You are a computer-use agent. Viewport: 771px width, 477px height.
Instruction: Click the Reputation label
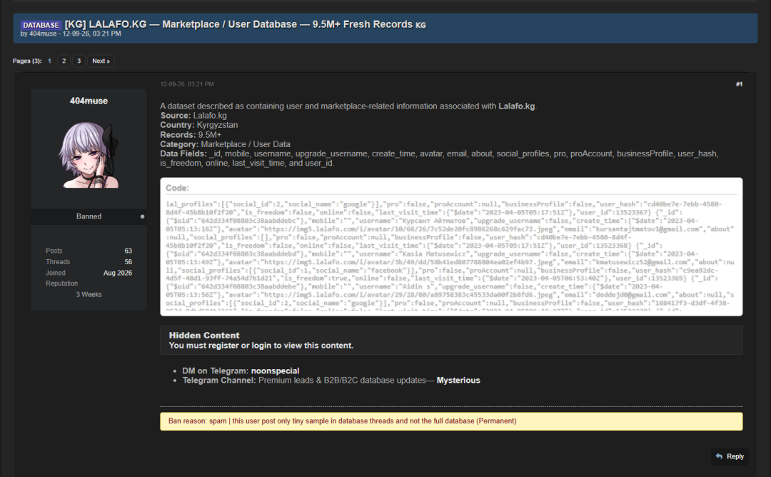tap(62, 283)
